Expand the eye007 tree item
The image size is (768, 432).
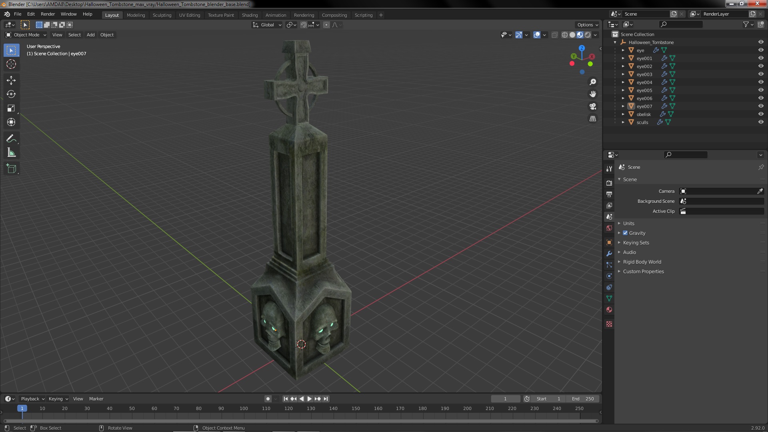point(623,106)
